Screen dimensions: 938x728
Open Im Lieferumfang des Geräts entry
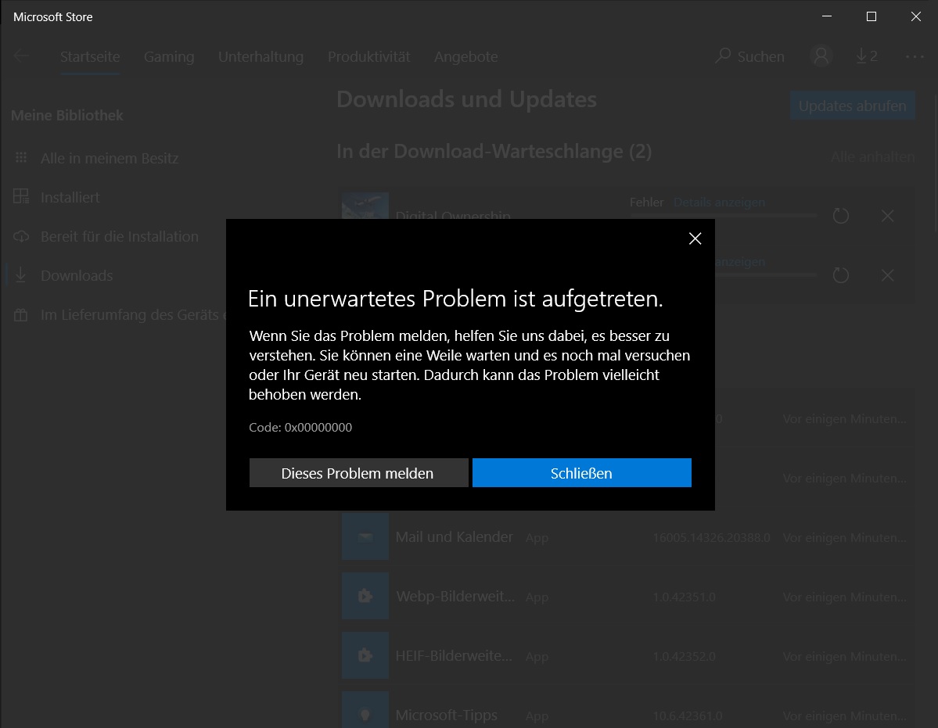click(x=133, y=315)
